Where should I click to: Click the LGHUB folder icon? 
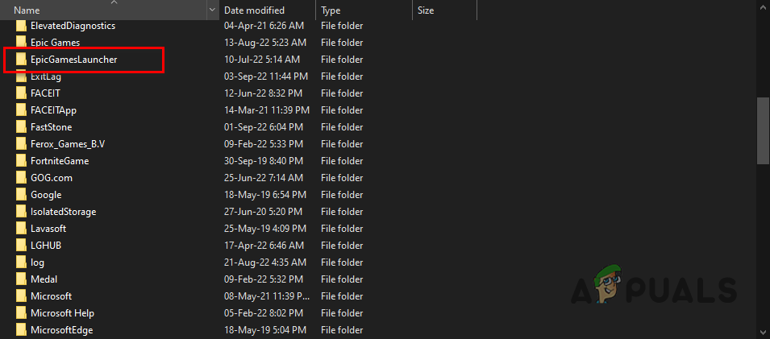(21, 246)
